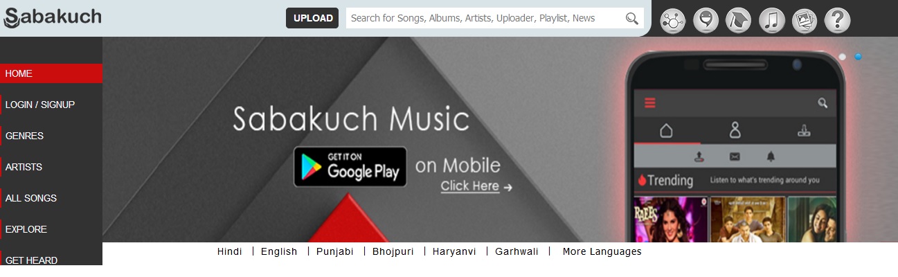Open GENRES in the sidebar
The image size is (898, 277).
(51, 136)
